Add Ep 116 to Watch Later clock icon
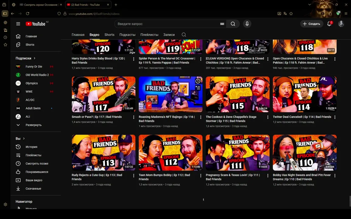This screenshot has width=351, height=219. [x=198, y=81]
